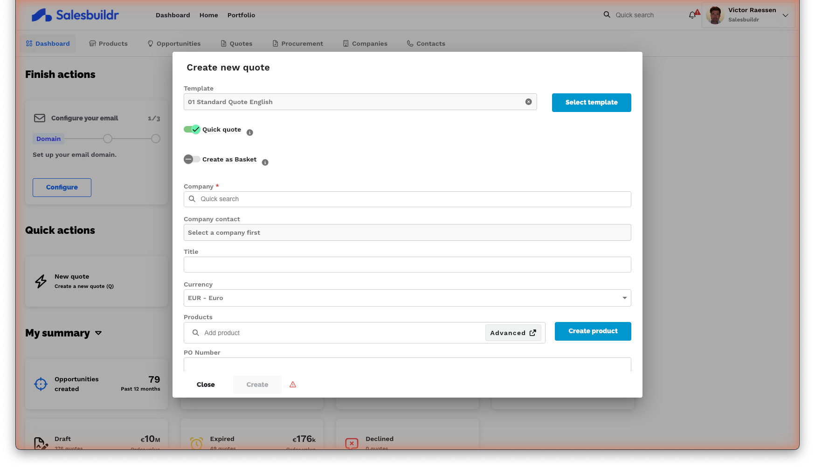This screenshot has height=469, width=815.
Task: Click the Declined quotes x icon
Action: (x=352, y=443)
